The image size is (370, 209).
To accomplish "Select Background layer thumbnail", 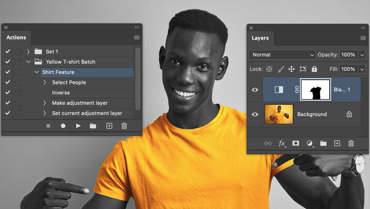I will point(279,114).
